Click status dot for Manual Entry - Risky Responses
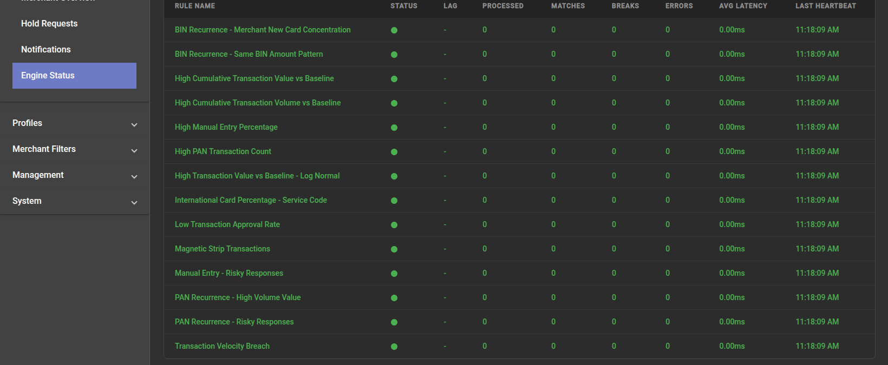Image resolution: width=888 pixels, height=365 pixels. pos(394,274)
